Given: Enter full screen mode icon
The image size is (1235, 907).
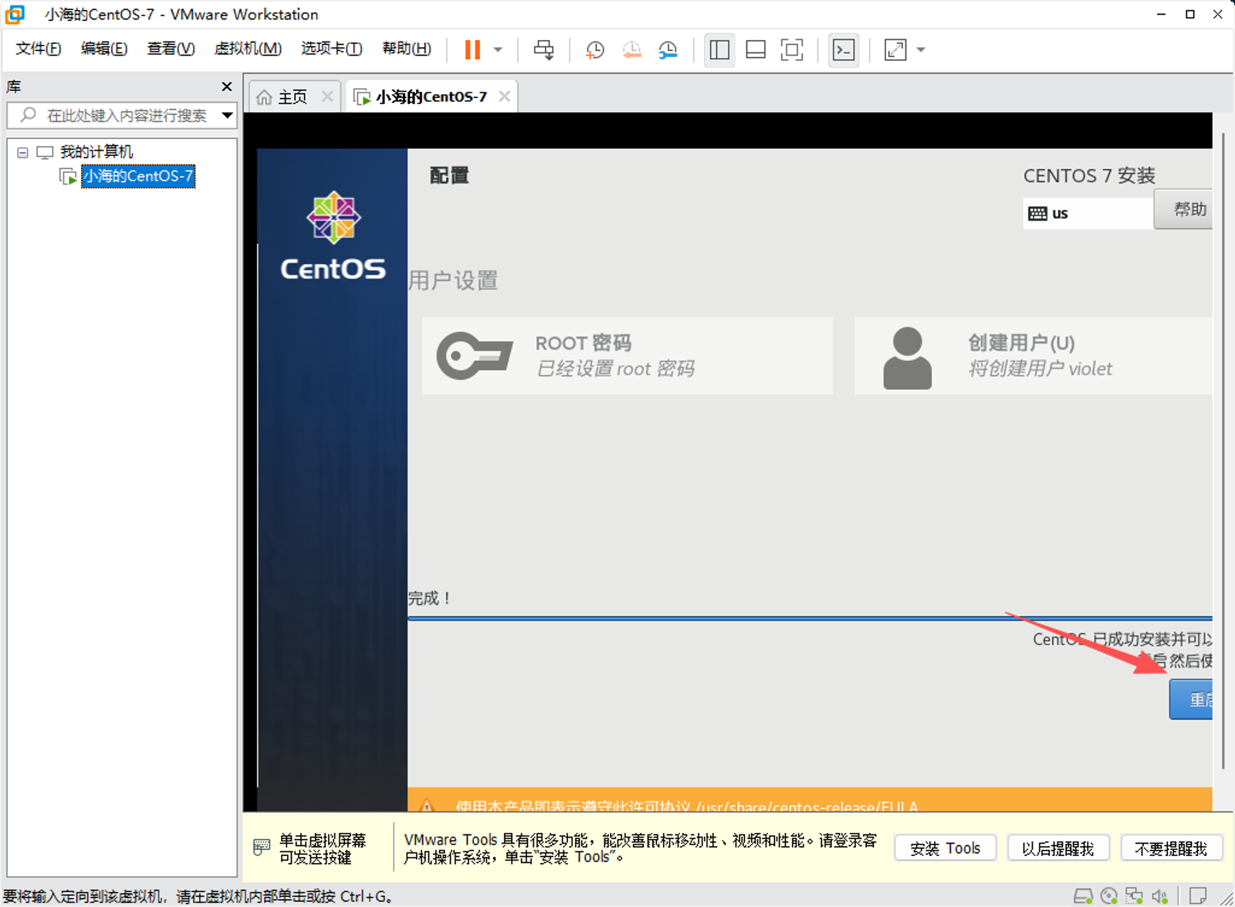Looking at the screenshot, I should pyautogui.click(x=792, y=50).
